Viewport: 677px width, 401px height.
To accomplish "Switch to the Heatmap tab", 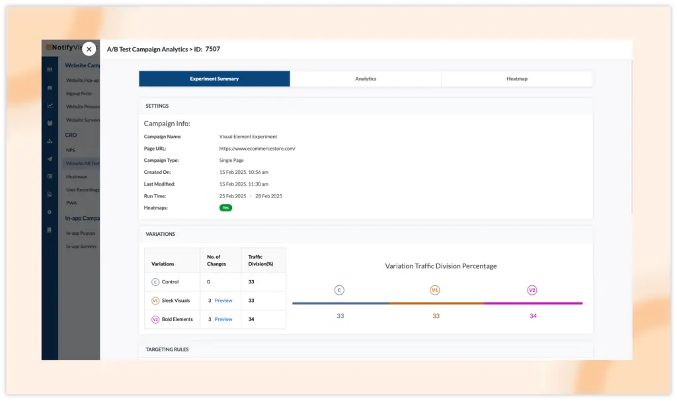I will [x=517, y=79].
